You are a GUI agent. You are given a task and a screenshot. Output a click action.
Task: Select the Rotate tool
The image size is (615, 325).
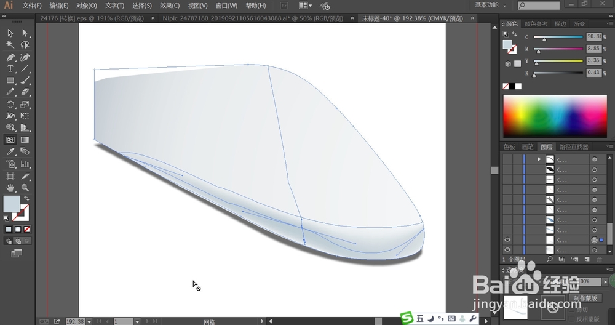point(10,105)
